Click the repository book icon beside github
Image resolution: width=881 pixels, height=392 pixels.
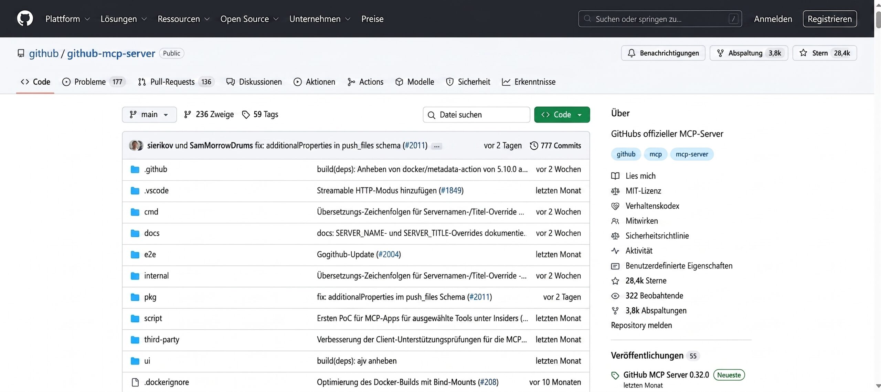21,53
